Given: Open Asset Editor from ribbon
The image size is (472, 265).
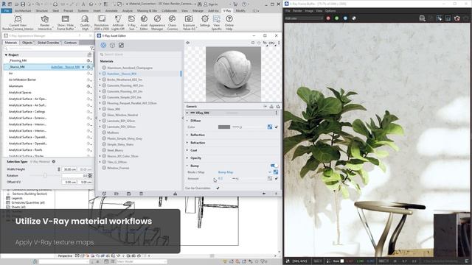Looking at the screenshot, I should point(144,23).
